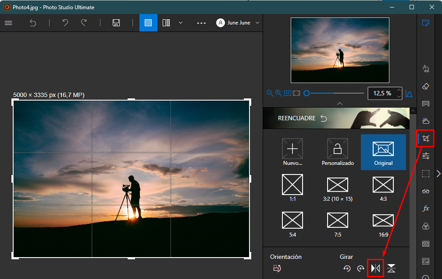Switch to split before/after view
442x279 pixels.
[x=166, y=23]
